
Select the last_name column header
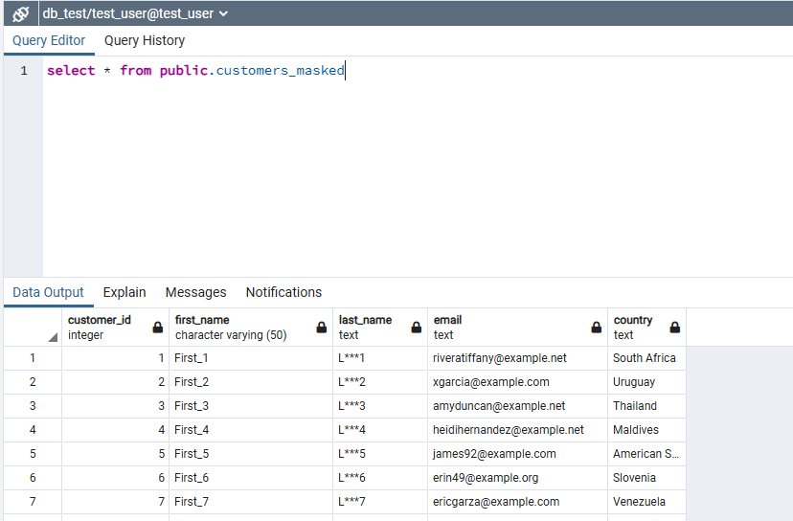click(380, 328)
